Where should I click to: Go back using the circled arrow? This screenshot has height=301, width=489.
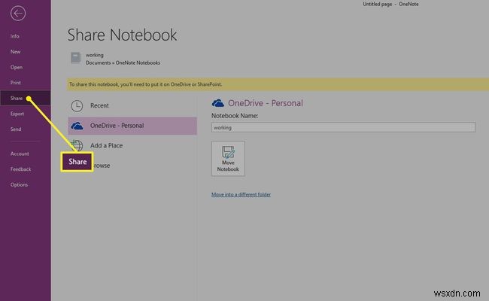18,14
